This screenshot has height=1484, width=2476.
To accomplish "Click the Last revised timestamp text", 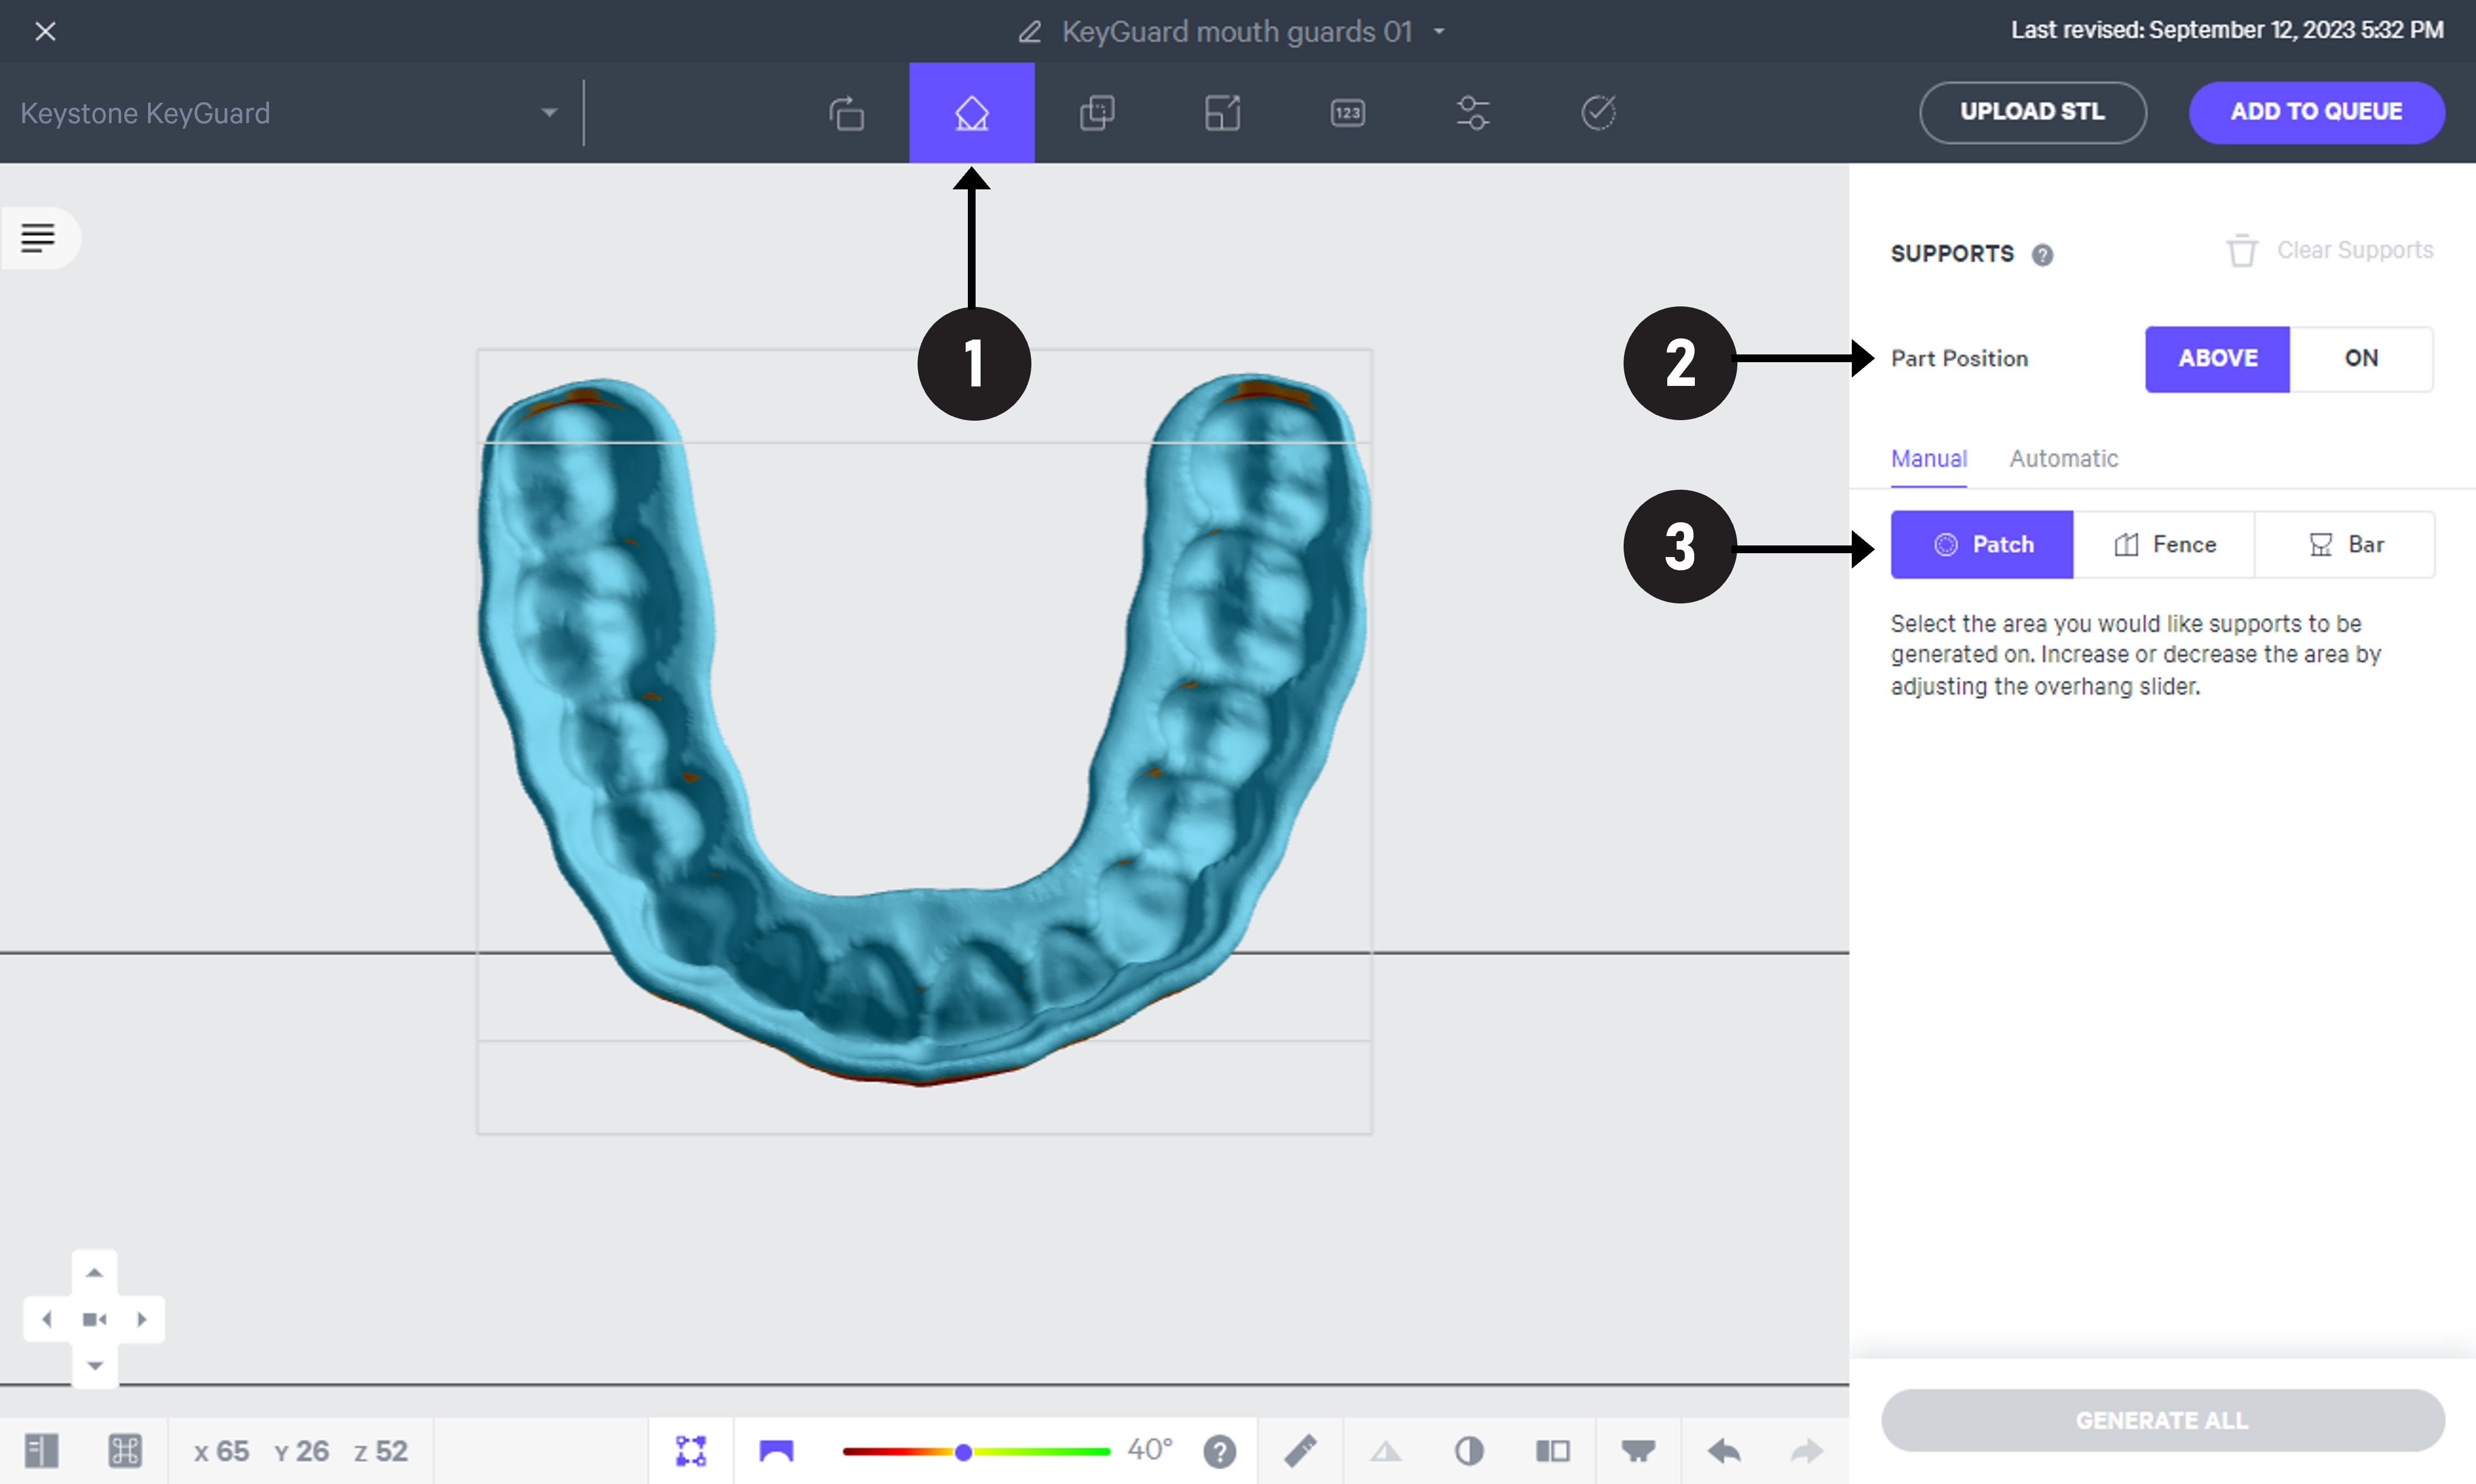I will [x=2227, y=30].
